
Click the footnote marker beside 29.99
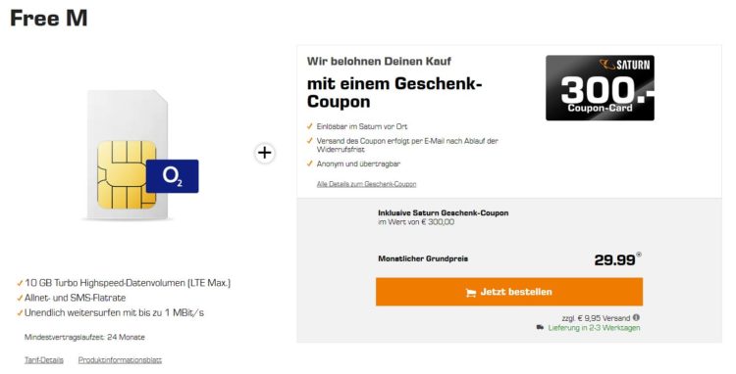pos(639,255)
